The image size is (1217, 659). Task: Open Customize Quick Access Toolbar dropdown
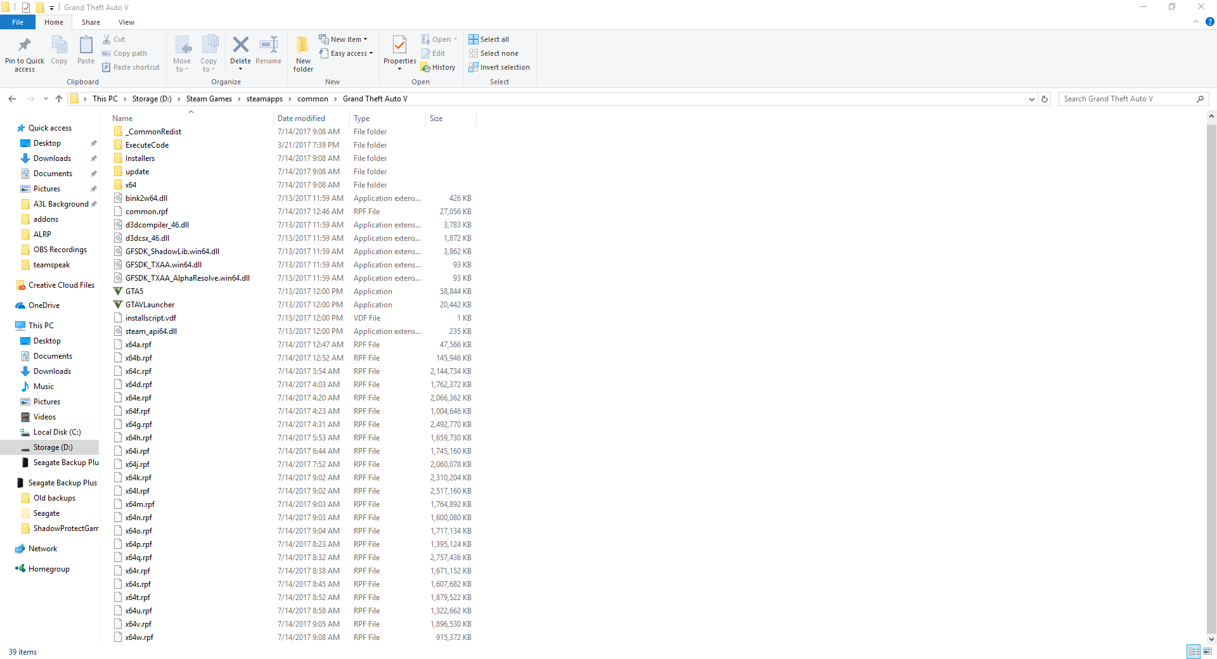(52, 8)
